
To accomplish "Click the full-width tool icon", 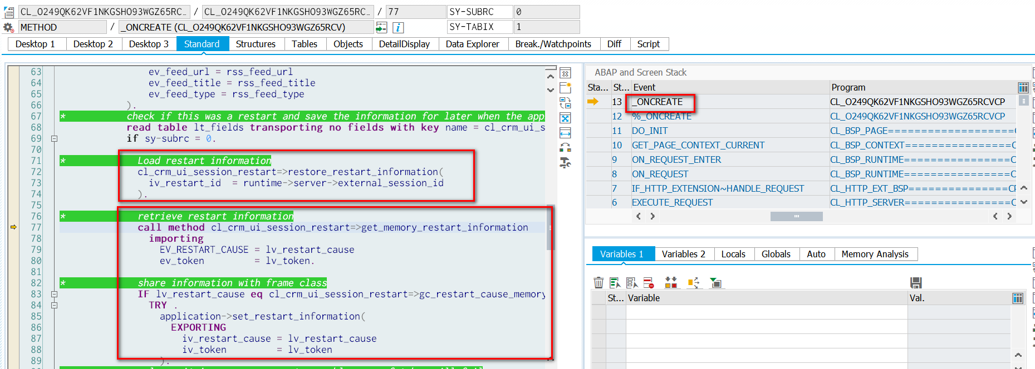I will pyautogui.click(x=565, y=133).
